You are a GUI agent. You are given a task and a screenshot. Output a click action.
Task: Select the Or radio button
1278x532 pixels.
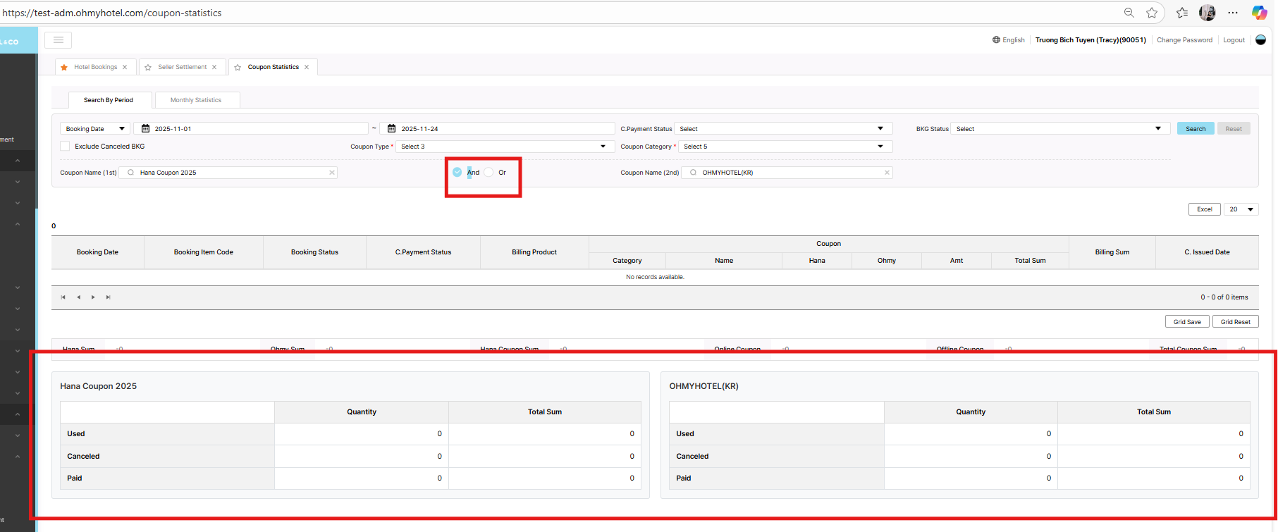tap(489, 173)
